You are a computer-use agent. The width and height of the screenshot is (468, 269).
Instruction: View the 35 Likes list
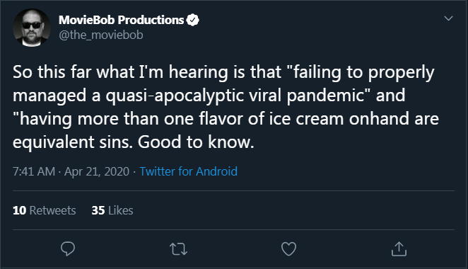click(112, 210)
